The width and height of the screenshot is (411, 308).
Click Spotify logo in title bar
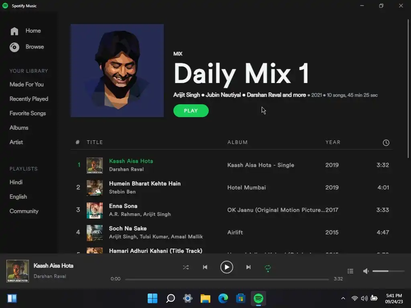point(5,6)
